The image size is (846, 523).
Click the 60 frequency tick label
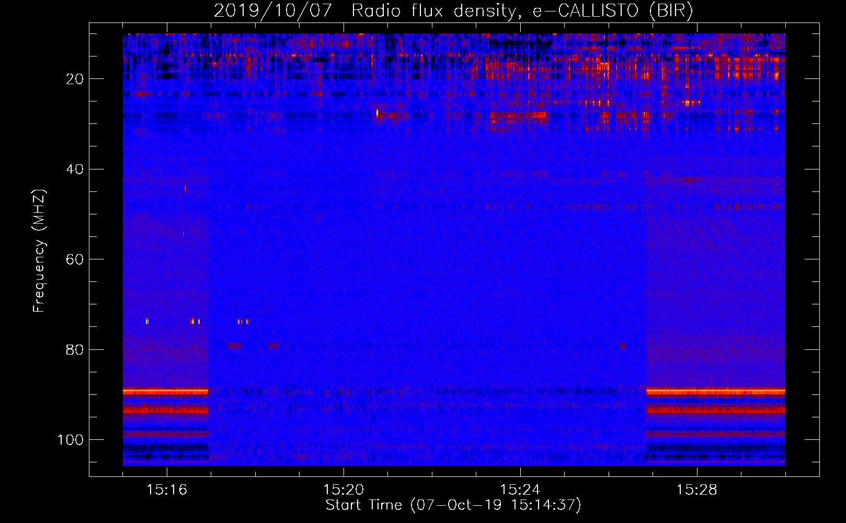[75, 259]
